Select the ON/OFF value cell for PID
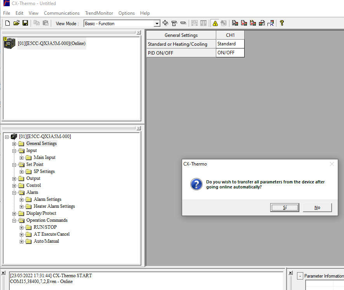 (230, 53)
